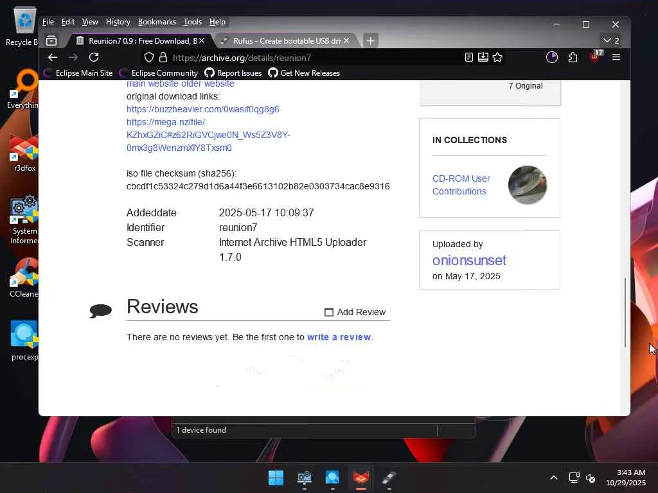Open the Windows Start button
The width and height of the screenshot is (658, 493).
[x=276, y=478]
